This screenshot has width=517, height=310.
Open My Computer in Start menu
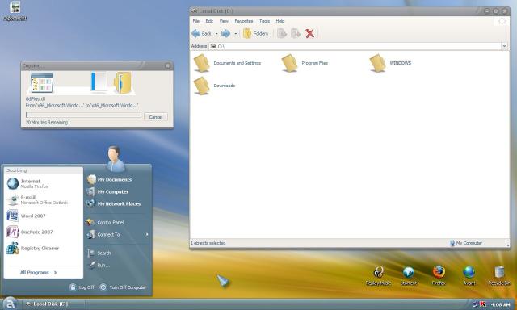(x=107, y=192)
